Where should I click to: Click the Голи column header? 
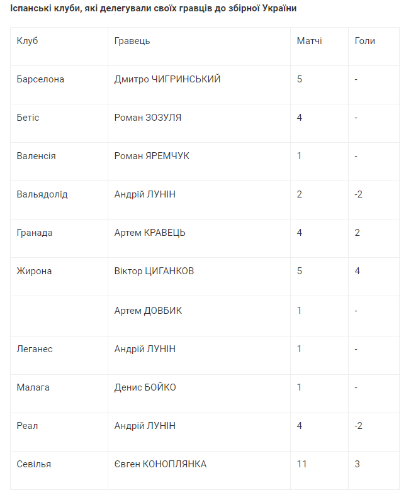pos(364,41)
